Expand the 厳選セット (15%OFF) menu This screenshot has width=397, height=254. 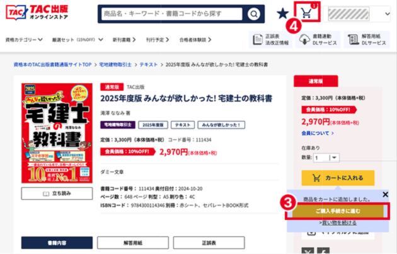click(78, 40)
